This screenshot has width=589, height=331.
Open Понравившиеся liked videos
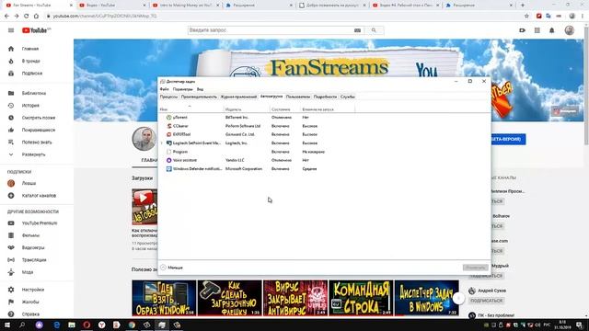(x=39, y=131)
